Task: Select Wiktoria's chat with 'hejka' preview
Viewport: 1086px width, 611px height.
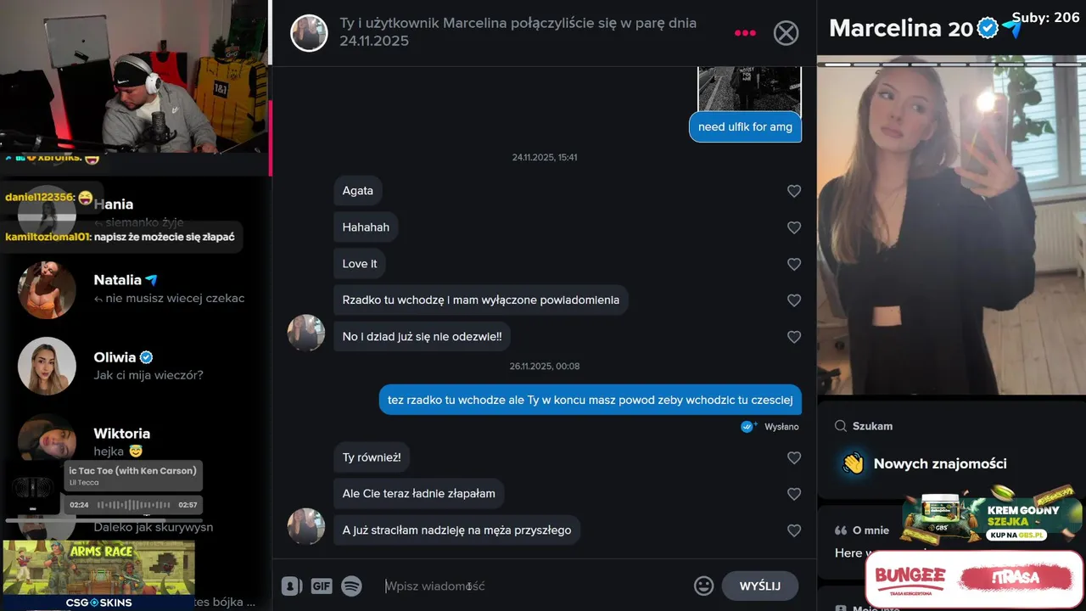Action: click(x=136, y=441)
